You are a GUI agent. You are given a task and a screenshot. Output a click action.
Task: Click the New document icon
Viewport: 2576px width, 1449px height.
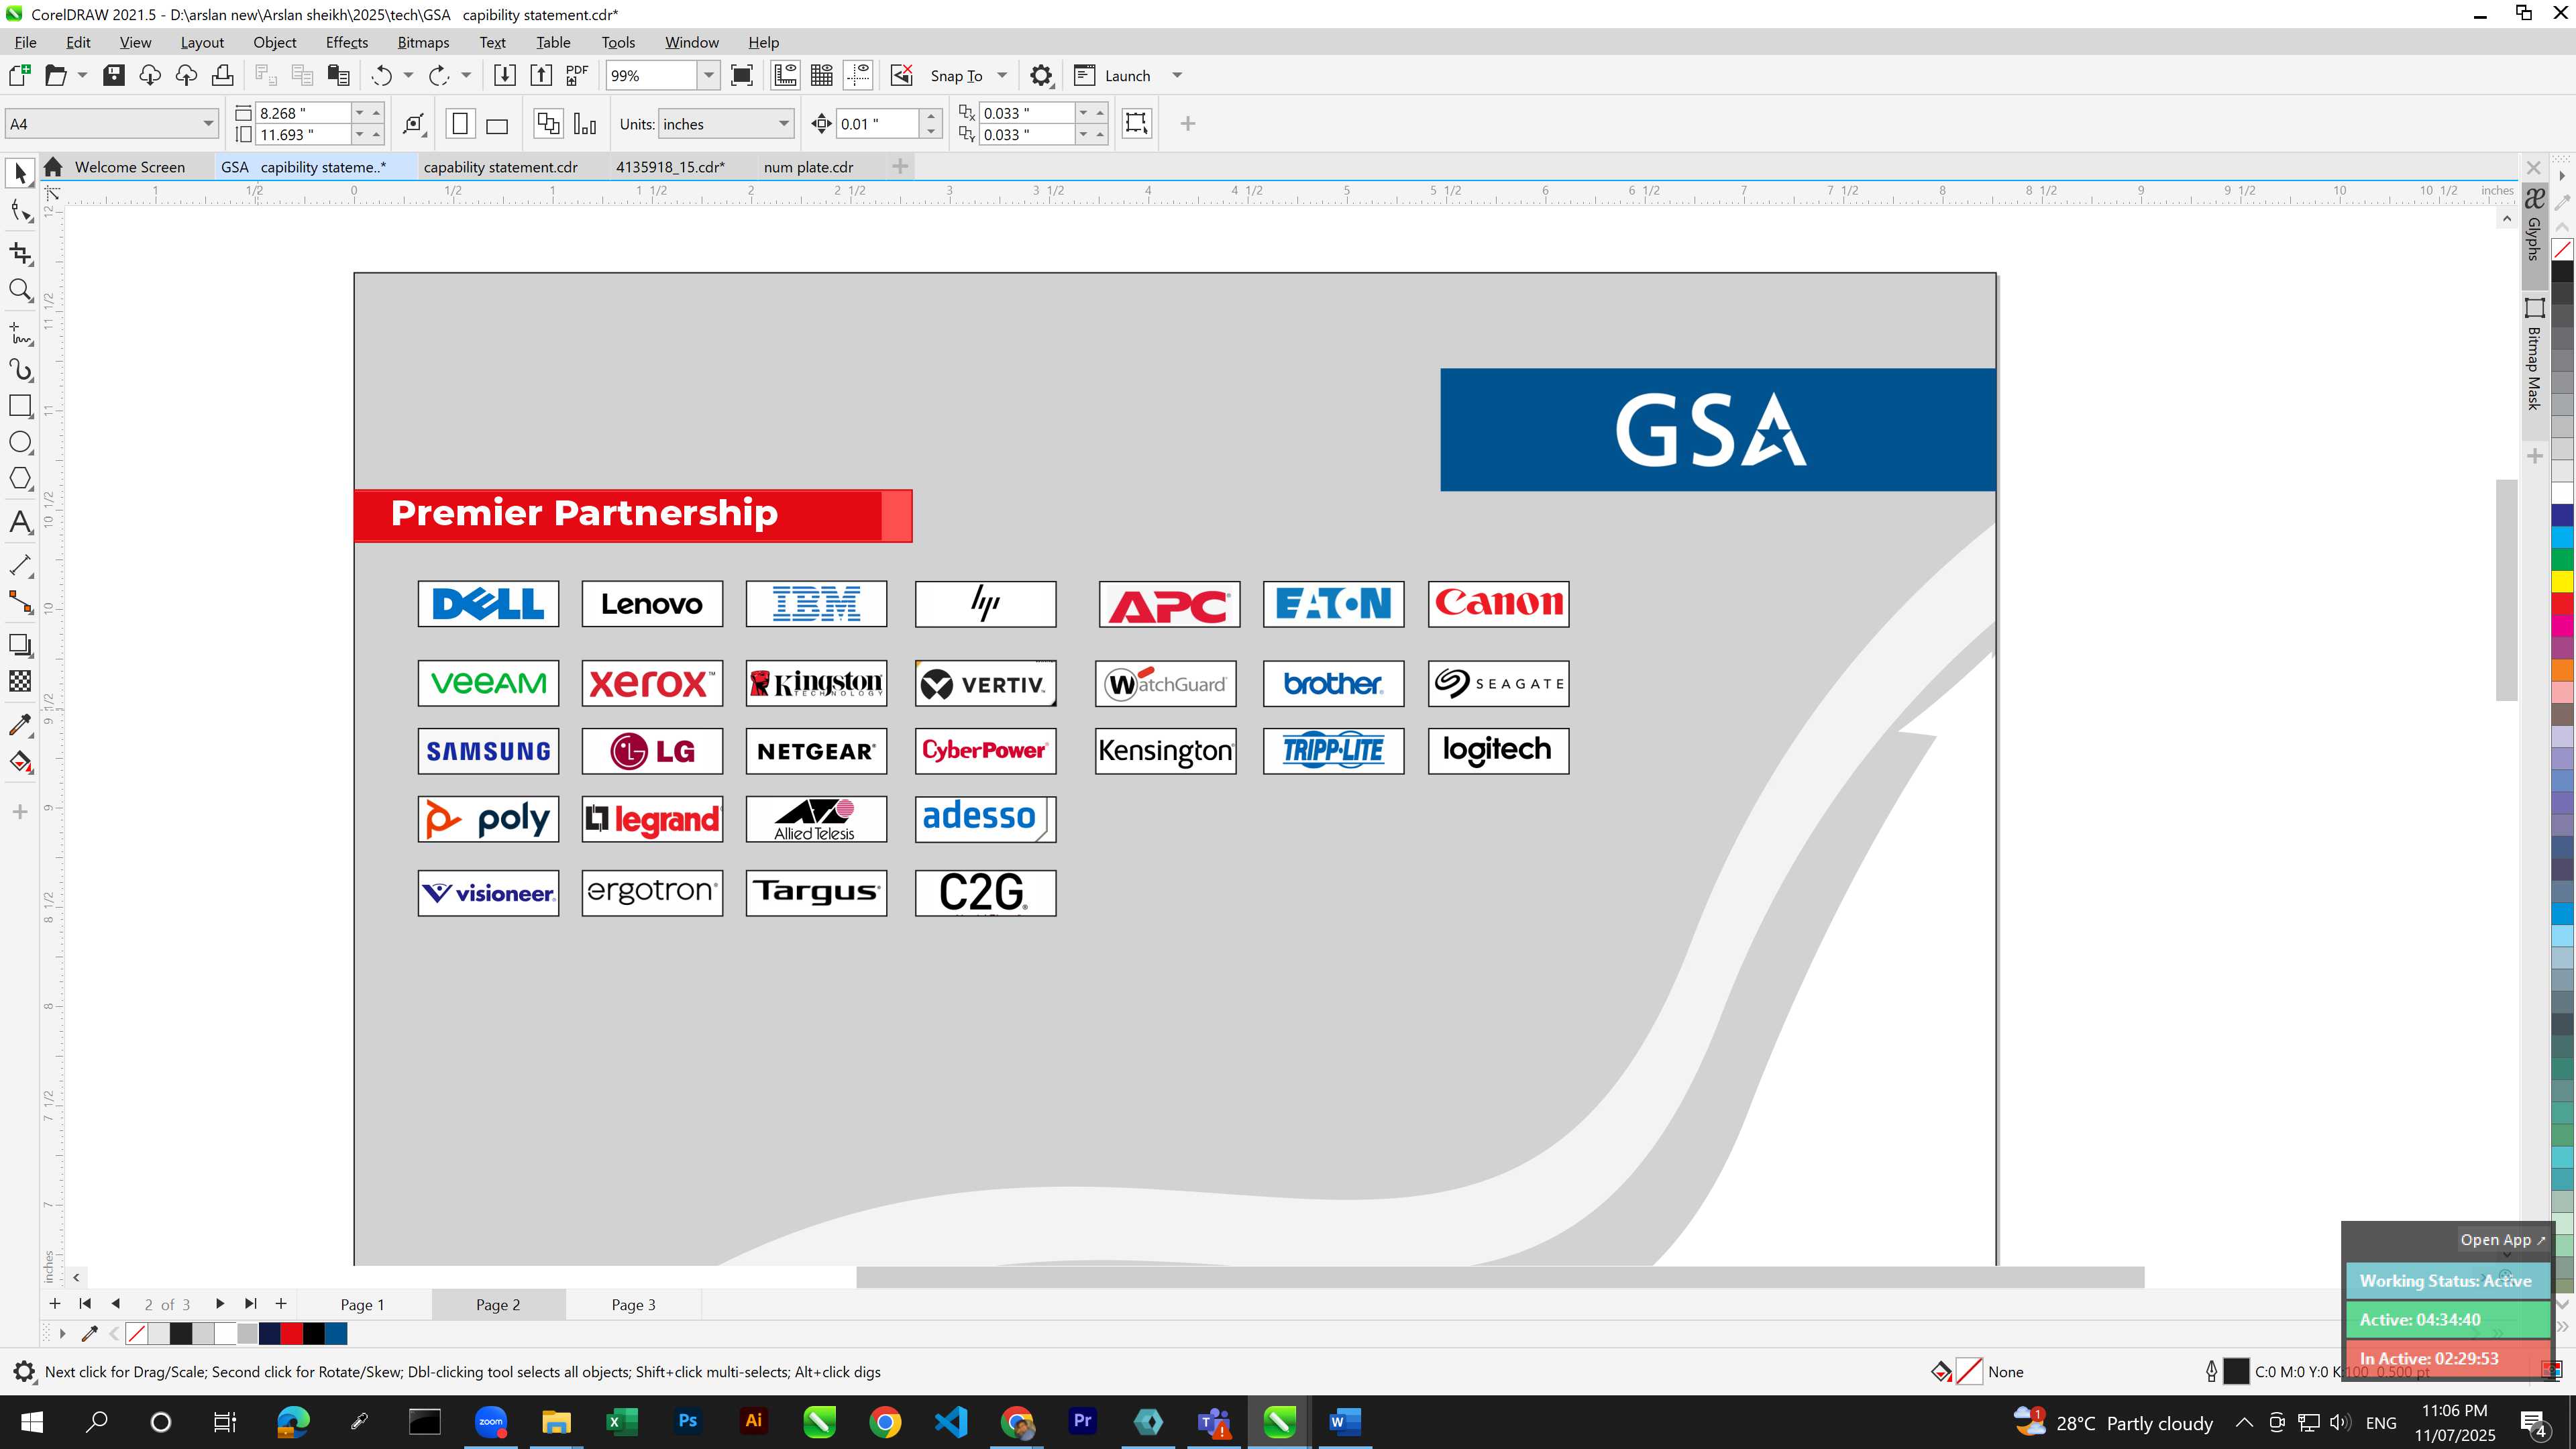click(x=19, y=76)
